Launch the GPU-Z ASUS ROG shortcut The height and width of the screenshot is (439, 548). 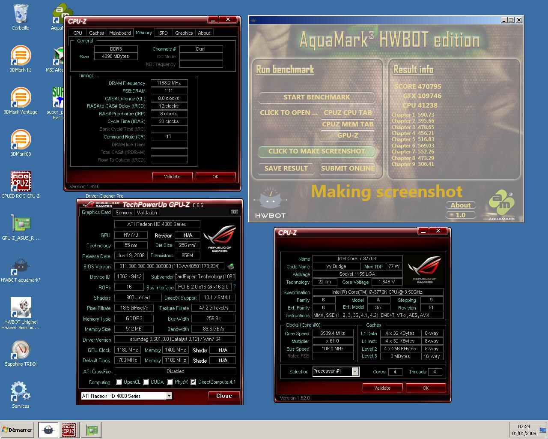click(x=21, y=227)
